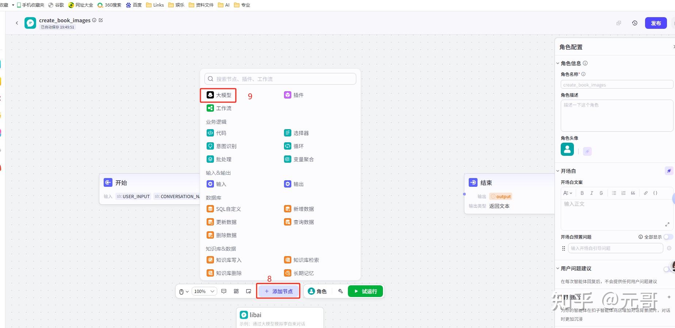The image size is (675, 328).
Task: Click the comment icon in the canvas toolbar
Action: tap(224, 291)
